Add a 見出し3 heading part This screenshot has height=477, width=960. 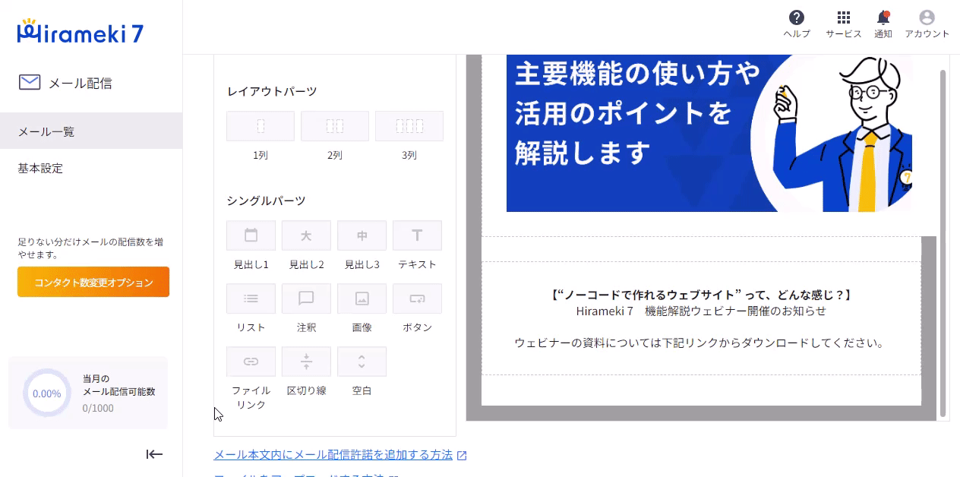(x=362, y=235)
